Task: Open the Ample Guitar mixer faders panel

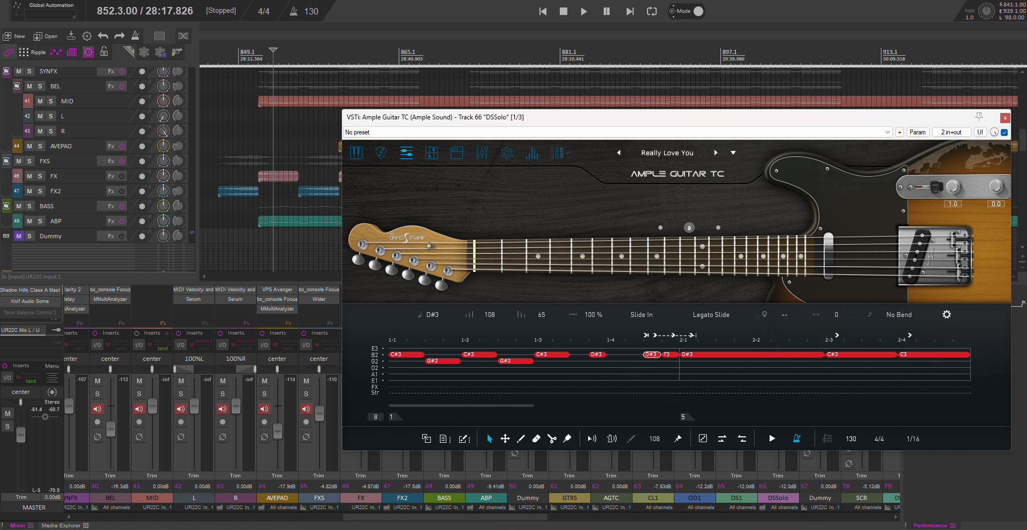Action: click(482, 153)
